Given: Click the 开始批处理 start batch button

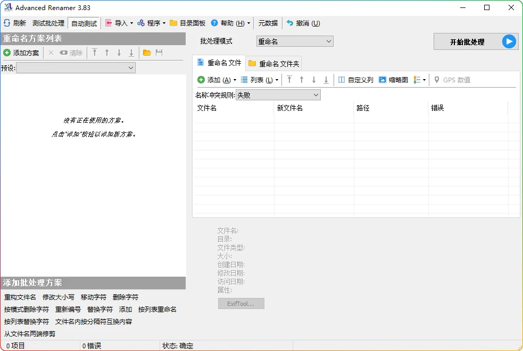Looking at the screenshot, I should (475, 41).
